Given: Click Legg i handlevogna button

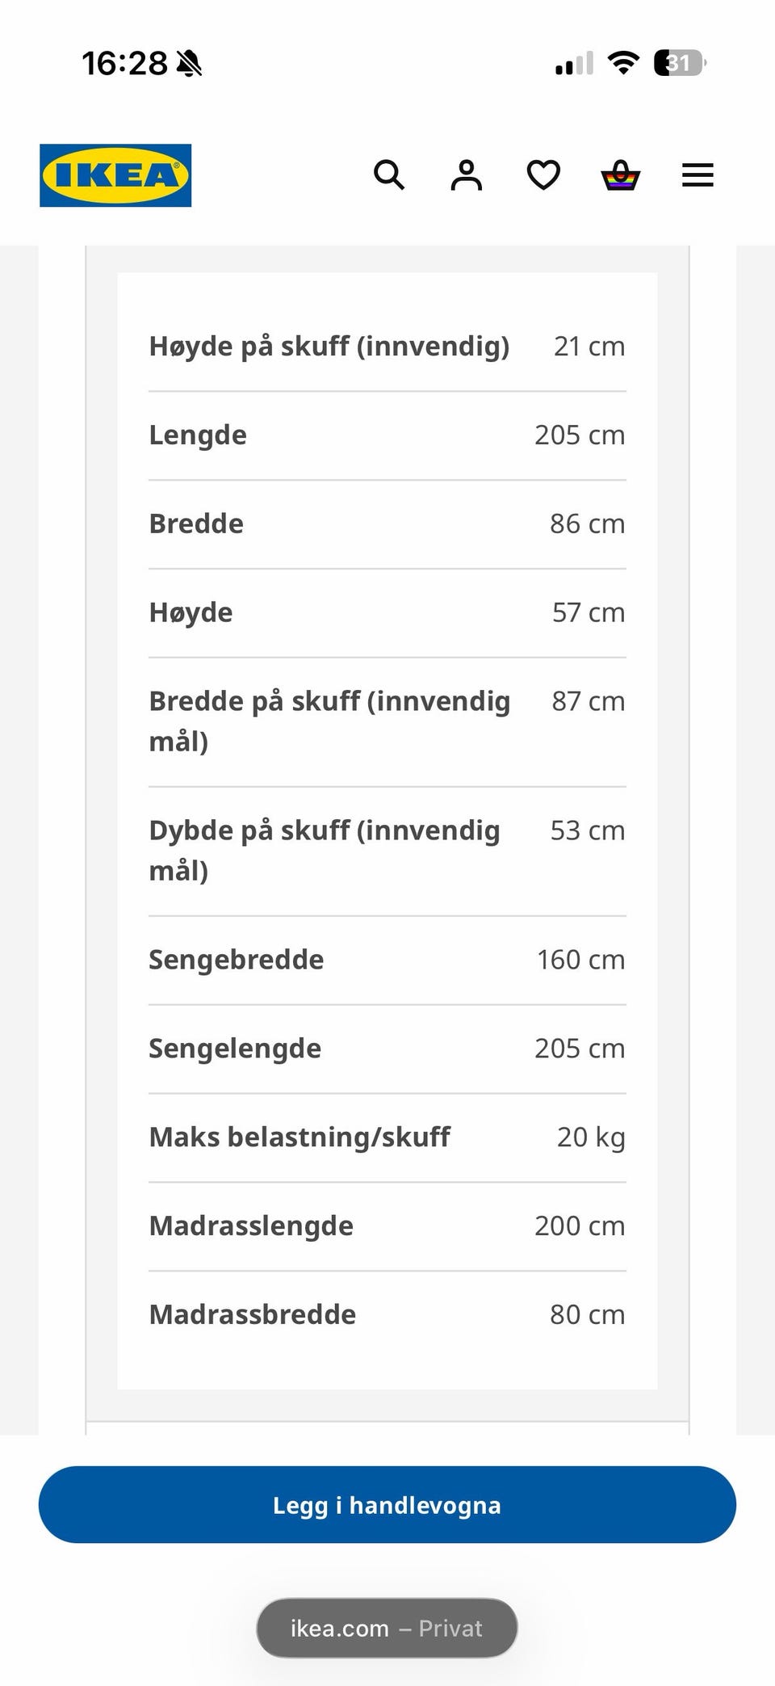Looking at the screenshot, I should 387,1504.
